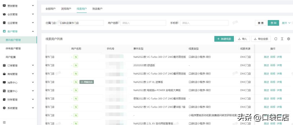The height and width of the screenshot is (125, 293).
Task: Click 转移 in the 电驱版e-POWER row
Action: click(273, 90)
